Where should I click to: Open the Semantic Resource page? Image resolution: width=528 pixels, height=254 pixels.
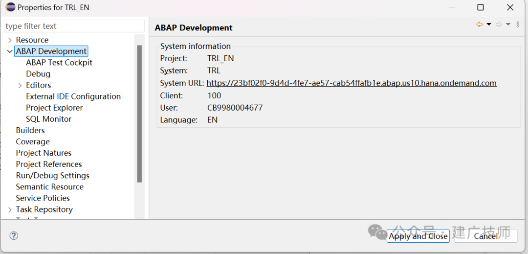tap(49, 186)
